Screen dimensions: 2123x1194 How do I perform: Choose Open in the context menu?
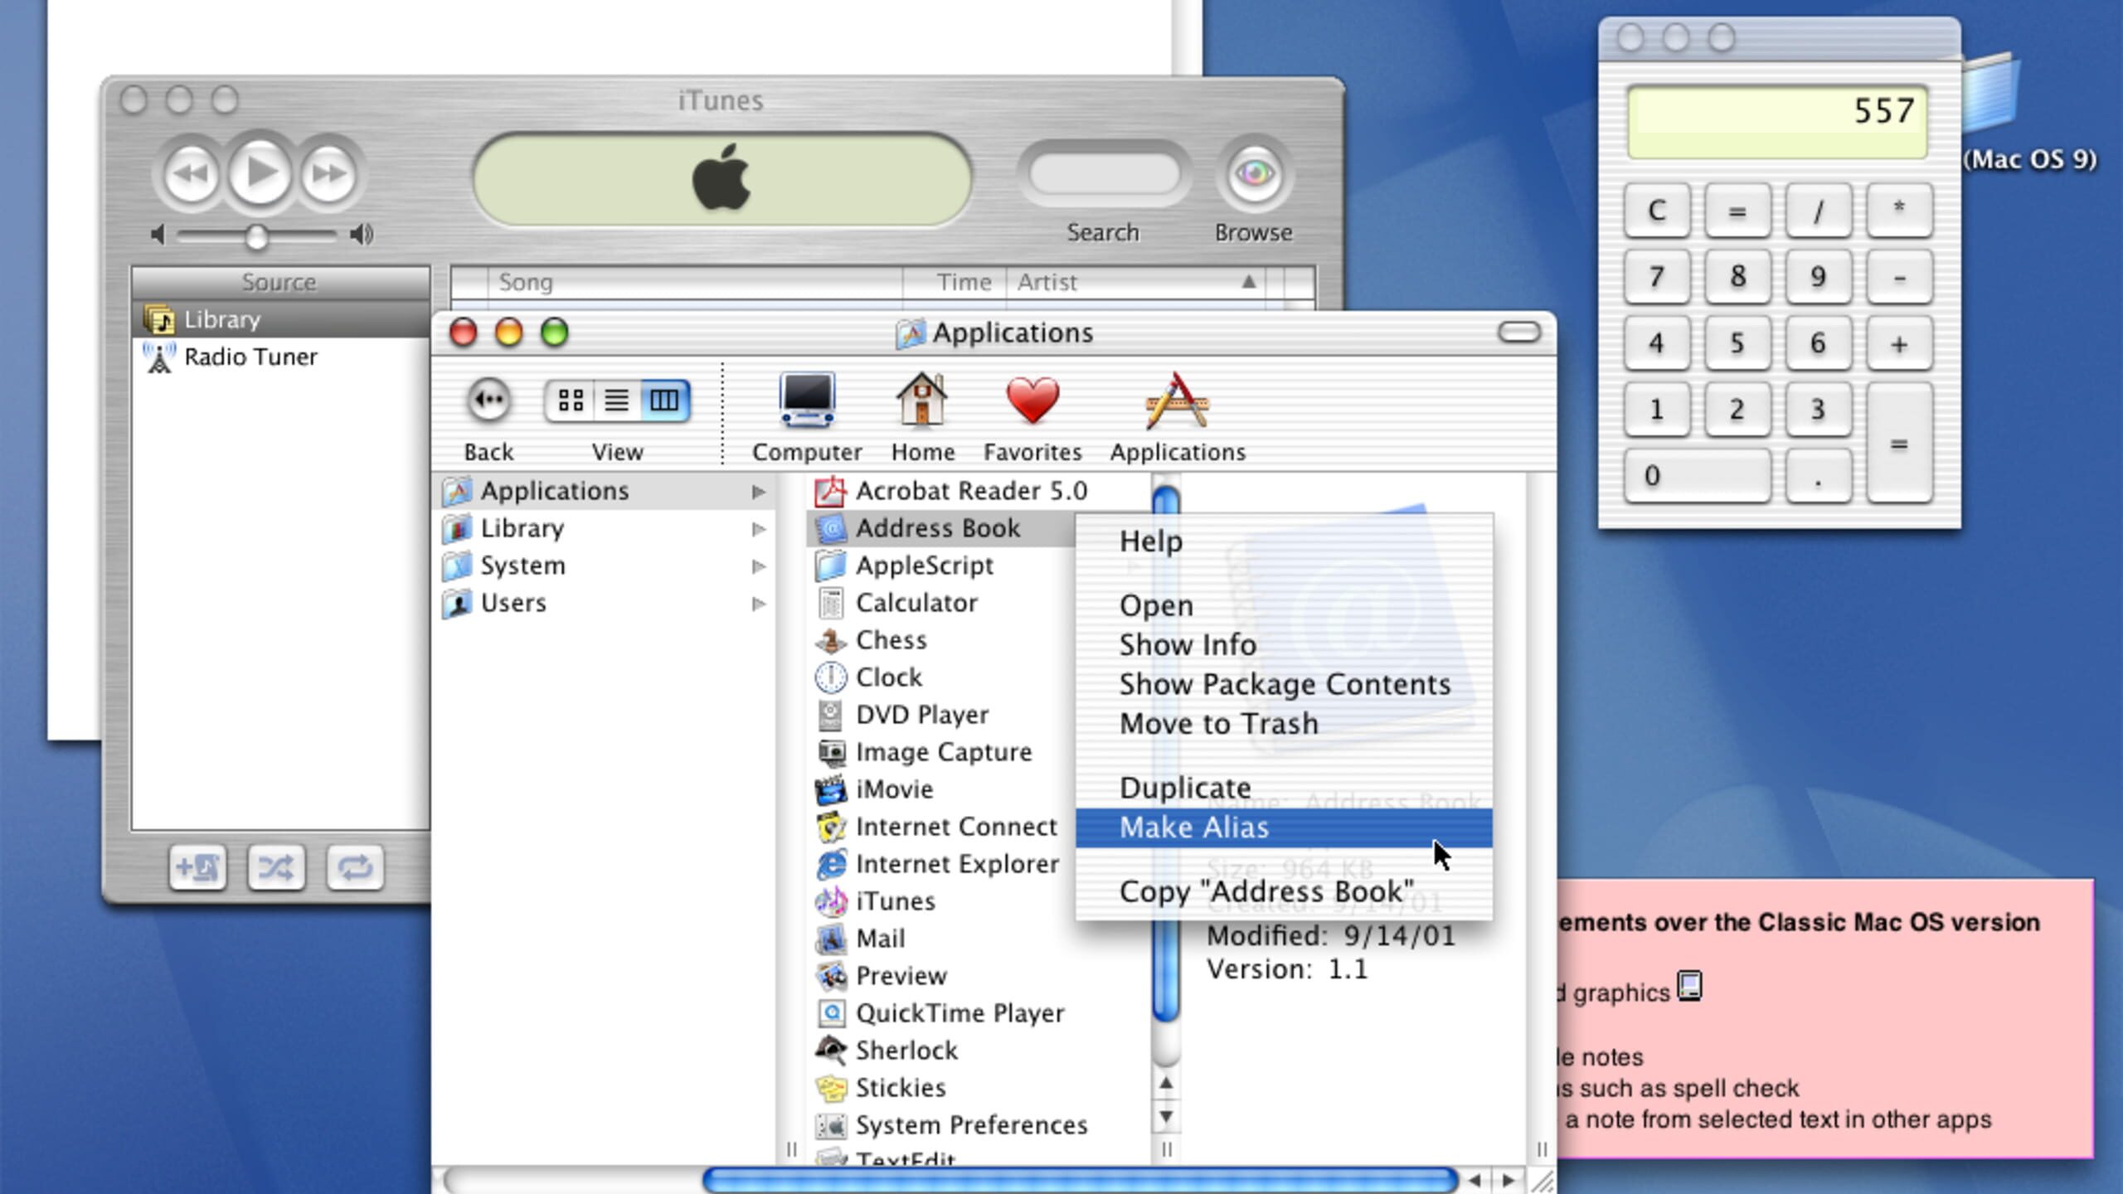click(x=1284, y=606)
